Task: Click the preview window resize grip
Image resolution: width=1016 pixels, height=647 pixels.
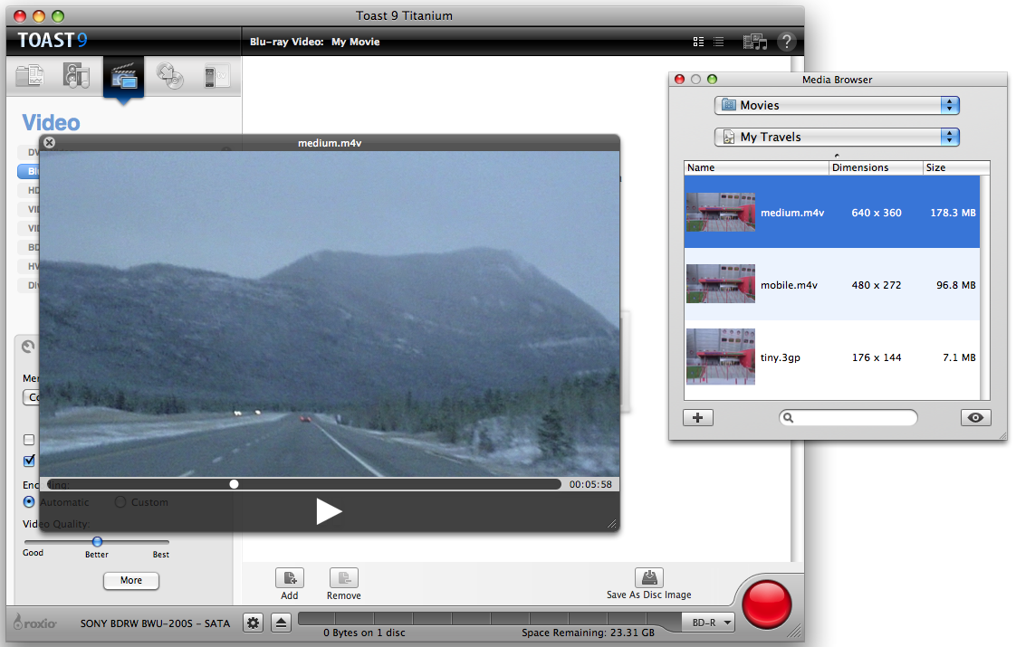Action: [x=611, y=523]
